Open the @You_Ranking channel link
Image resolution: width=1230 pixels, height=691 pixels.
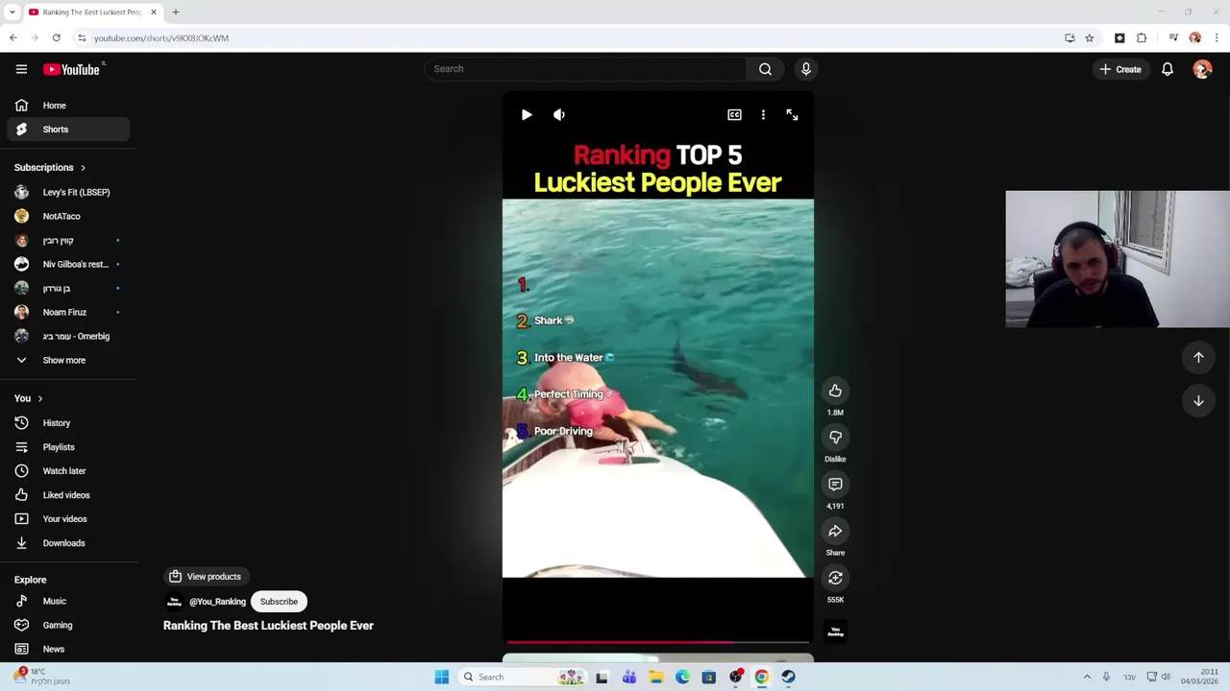(217, 602)
